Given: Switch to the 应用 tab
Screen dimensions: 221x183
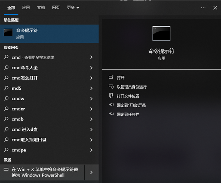Looking at the screenshot, I should [x=26, y=7].
